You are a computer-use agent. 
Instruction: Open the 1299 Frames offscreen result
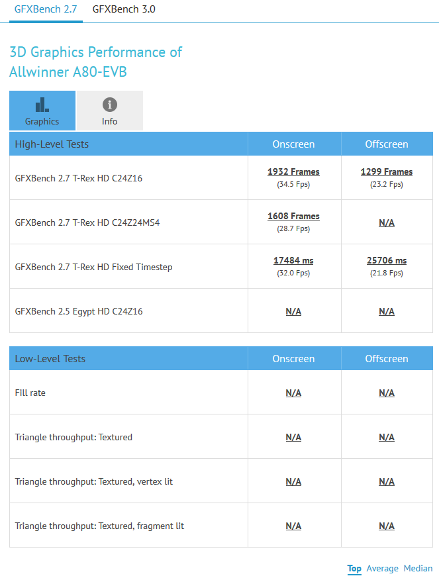click(x=387, y=172)
